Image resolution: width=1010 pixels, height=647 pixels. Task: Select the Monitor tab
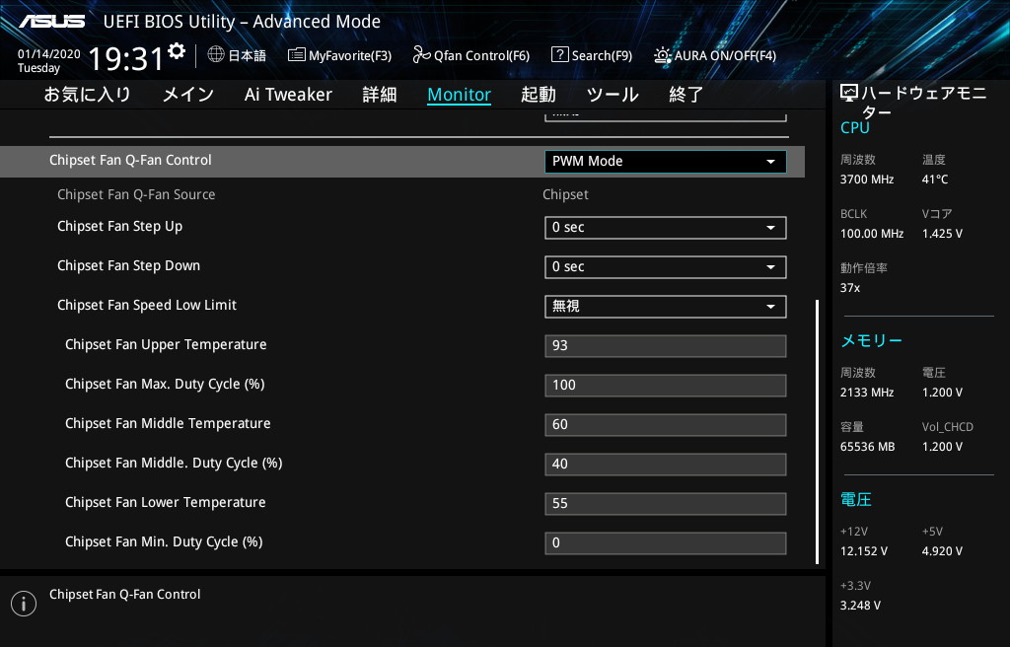pyautogui.click(x=460, y=95)
